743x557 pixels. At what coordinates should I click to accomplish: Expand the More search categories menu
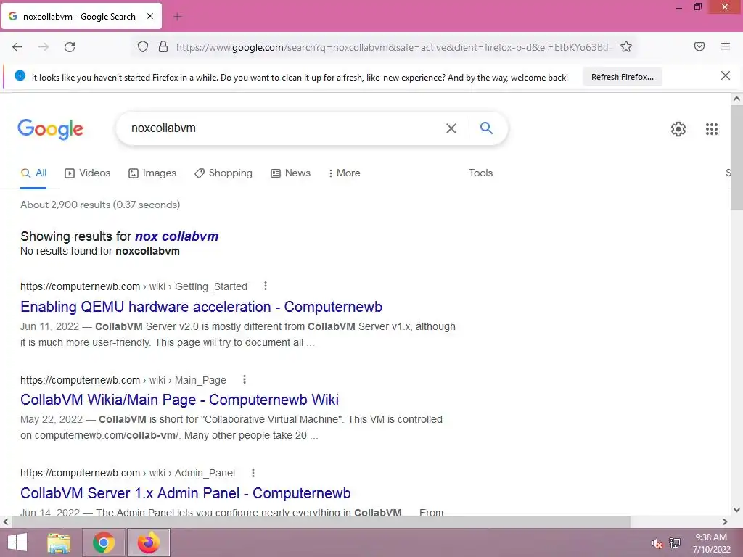click(x=345, y=173)
